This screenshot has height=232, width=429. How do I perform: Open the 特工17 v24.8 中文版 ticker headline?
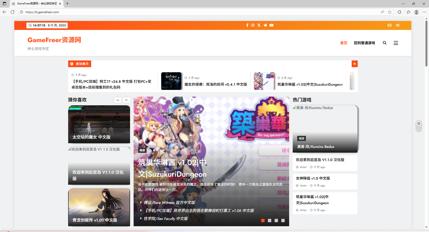click(111, 84)
